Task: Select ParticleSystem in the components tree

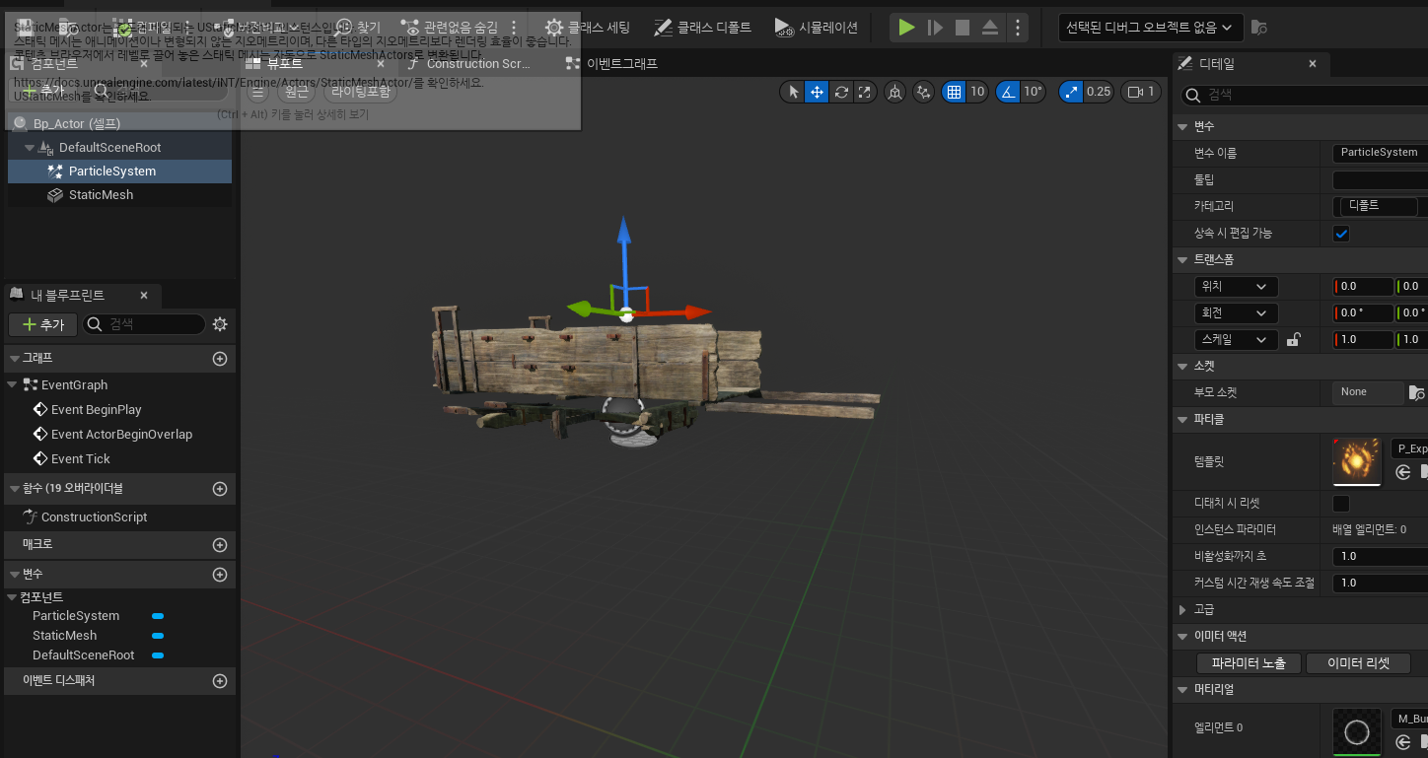Action: click(x=120, y=172)
